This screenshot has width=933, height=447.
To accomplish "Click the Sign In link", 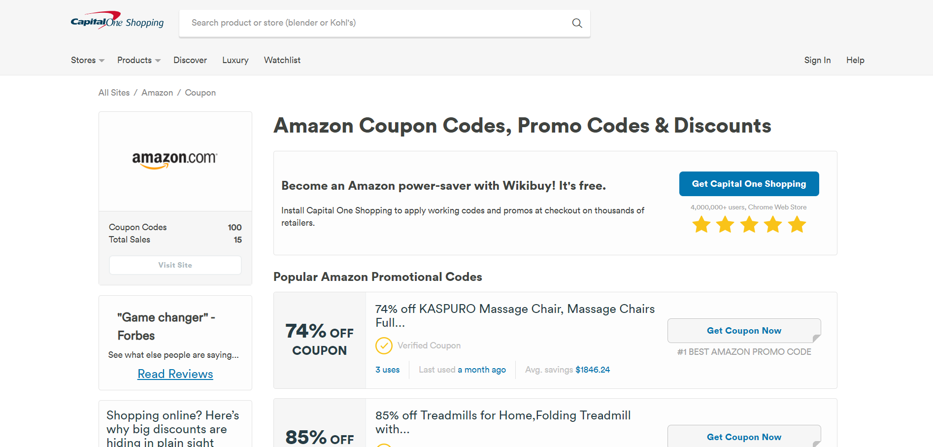I will pyautogui.click(x=817, y=60).
